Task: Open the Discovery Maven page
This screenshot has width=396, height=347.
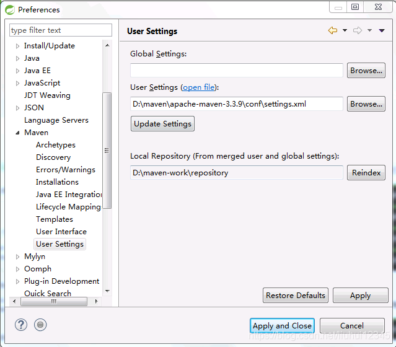Action: pos(53,157)
